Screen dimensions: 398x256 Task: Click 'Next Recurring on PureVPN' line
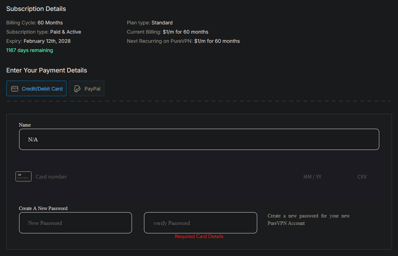(183, 41)
